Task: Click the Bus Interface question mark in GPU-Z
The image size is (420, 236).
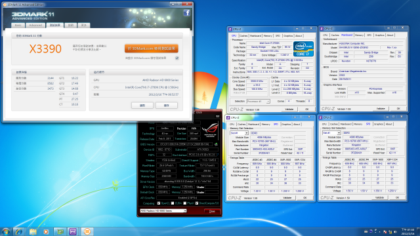Action: pyautogui.click(x=218, y=155)
